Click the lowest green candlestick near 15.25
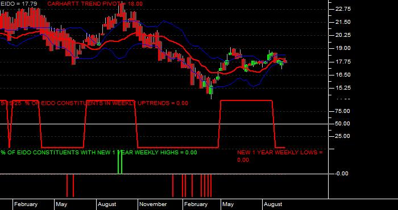398x210 pixels. click(212, 90)
